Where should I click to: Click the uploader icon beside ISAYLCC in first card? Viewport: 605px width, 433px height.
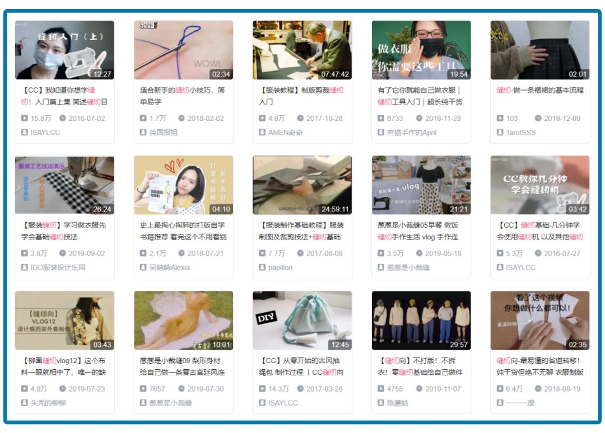(24, 132)
